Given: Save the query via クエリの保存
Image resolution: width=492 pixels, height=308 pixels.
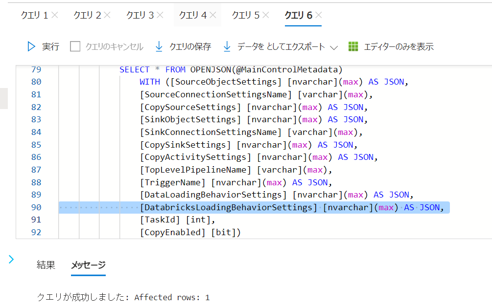Looking at the screenshot, I should coord(190,46).
